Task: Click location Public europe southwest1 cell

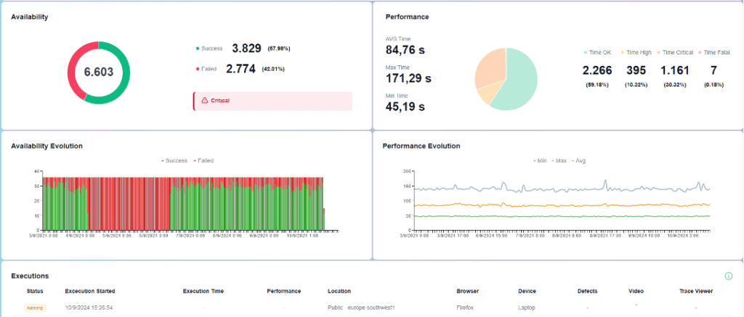Action: pos(361,308)
